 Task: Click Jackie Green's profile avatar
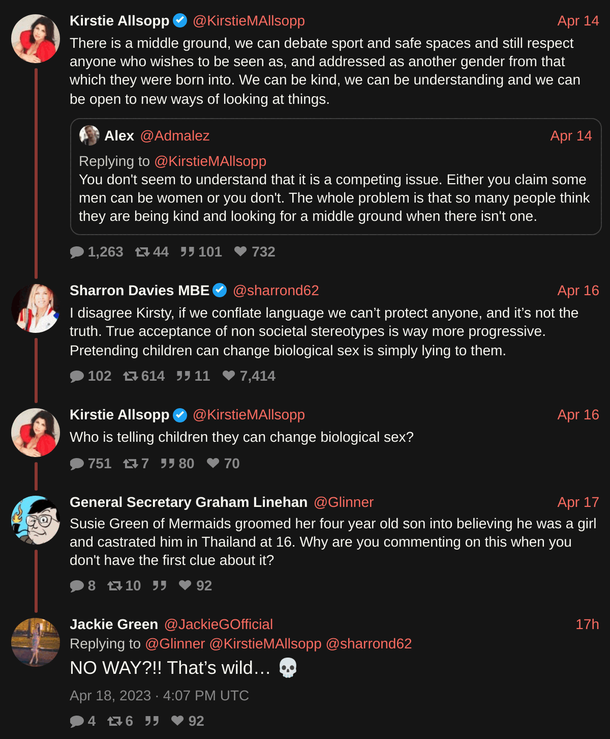(x=36, y=642)
